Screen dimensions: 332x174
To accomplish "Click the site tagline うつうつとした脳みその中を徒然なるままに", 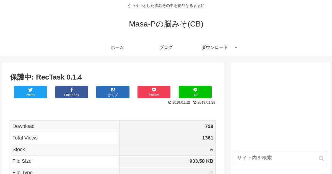I will point(166,6).
